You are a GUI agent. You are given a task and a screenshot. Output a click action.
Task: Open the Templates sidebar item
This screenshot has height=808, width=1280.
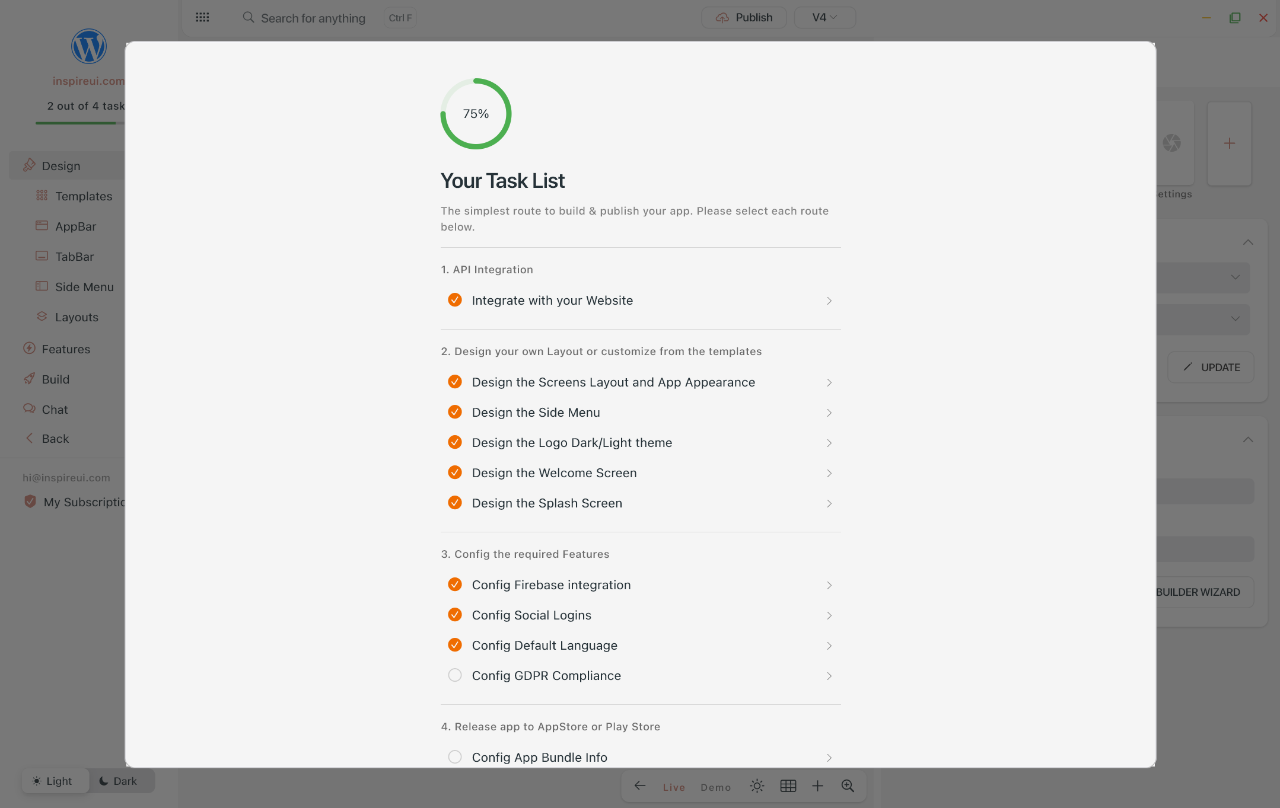tap(84, 196)
